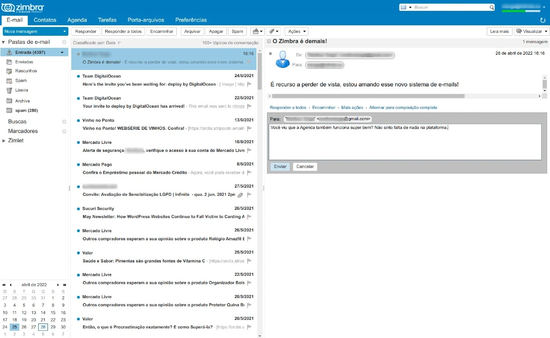Image resolution: width=550 pixels, height=338 pixels.
Task: Expand the Zimlet tree section
Action: click(x=4, y=141)
